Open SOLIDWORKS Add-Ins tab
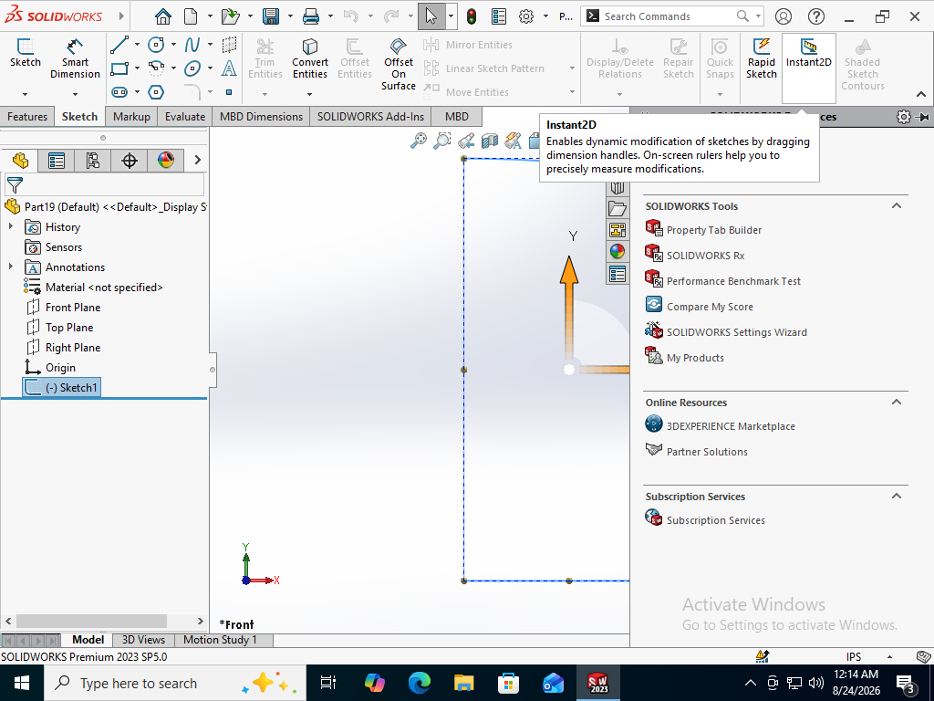Image resolution: width=934 pixels, height=701 pixels. pos(370,116)
